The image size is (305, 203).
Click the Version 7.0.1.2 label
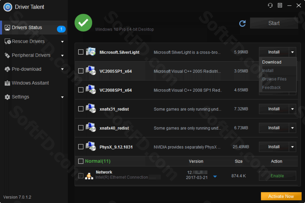point(17,197)
